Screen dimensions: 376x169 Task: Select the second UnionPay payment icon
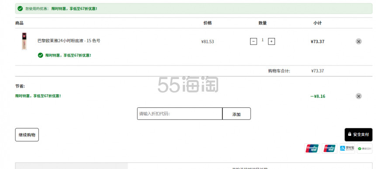330,148
